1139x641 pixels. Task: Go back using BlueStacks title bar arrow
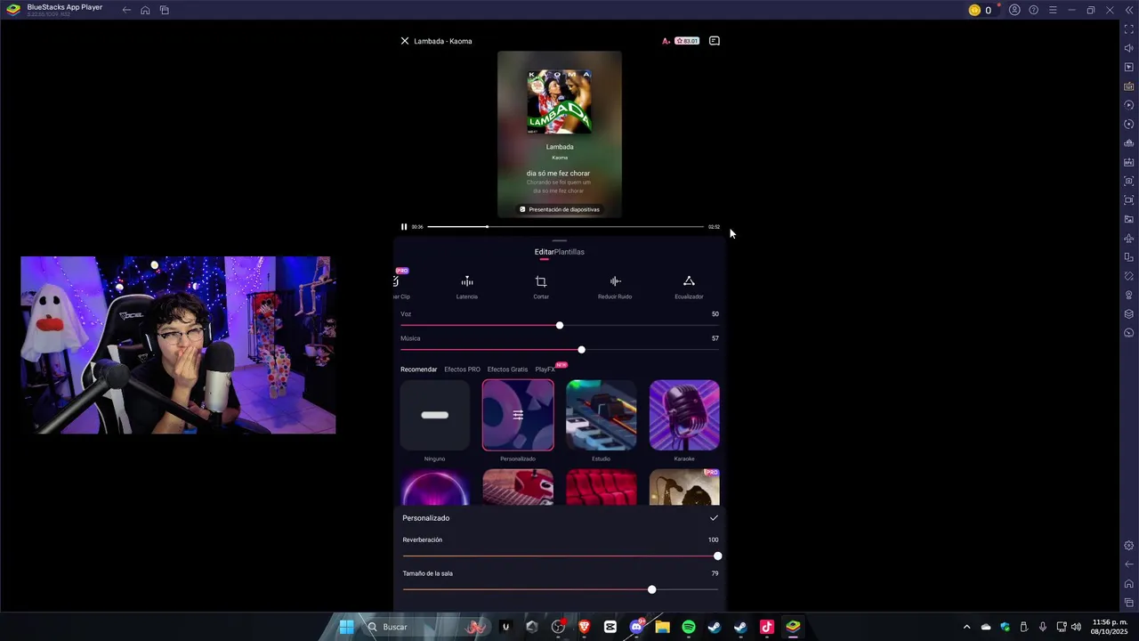click(x=126, y=10)
